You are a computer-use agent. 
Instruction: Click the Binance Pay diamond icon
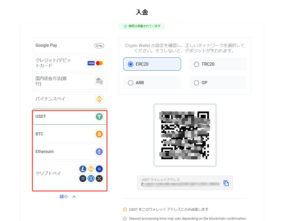[x=99, y=99]
